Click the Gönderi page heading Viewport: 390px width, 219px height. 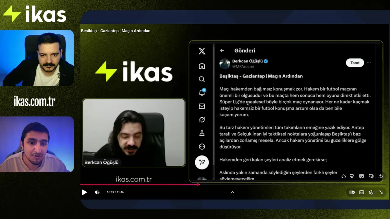[245, 51]
